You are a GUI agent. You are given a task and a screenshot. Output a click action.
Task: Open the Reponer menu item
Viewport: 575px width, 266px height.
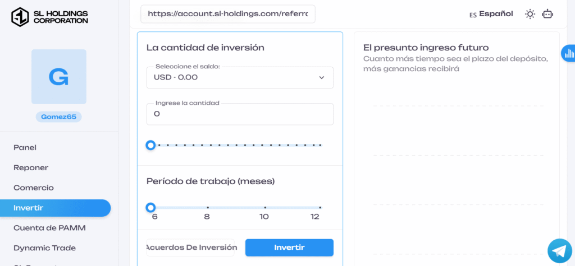(31, 167)
